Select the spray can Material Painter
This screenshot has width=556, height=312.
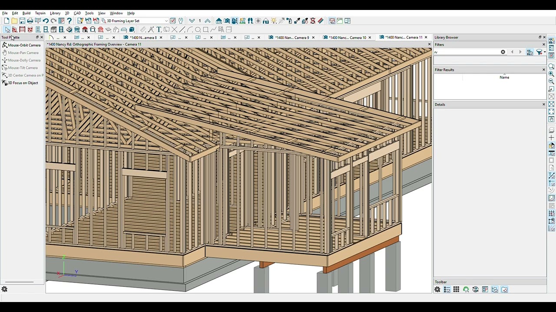point(289,21)
